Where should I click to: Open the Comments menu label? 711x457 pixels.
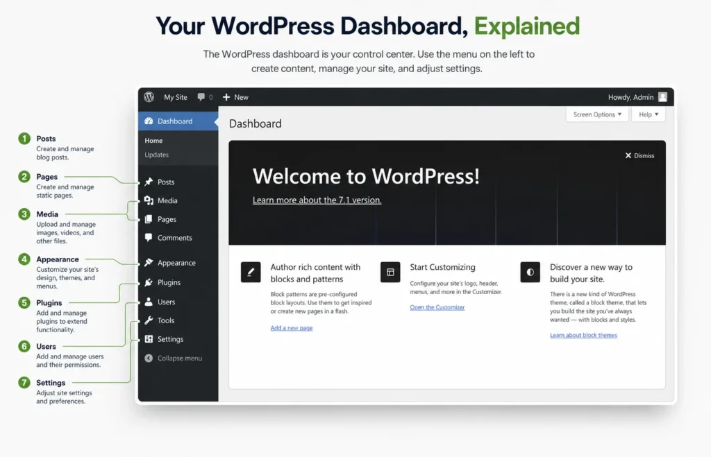[x=174, y=237]
